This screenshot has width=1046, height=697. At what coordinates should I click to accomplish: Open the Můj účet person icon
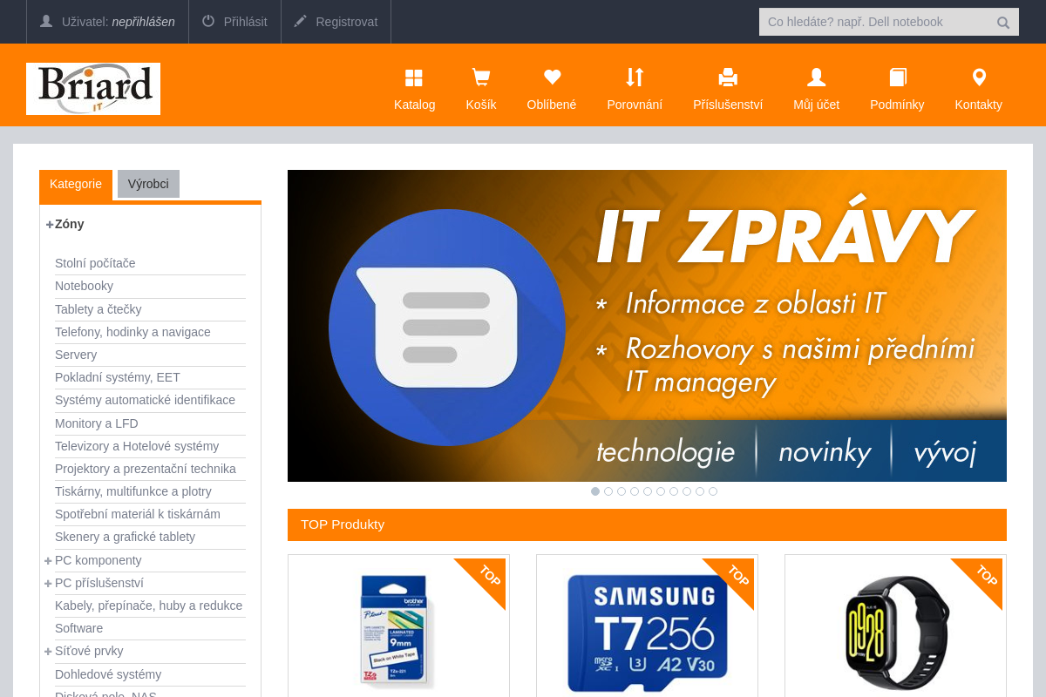[x=817, y=78]
